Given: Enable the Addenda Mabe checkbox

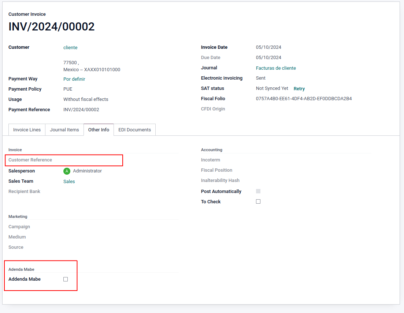Looking at the screenshot, I should pyautogui.click(x=66, y=279).
